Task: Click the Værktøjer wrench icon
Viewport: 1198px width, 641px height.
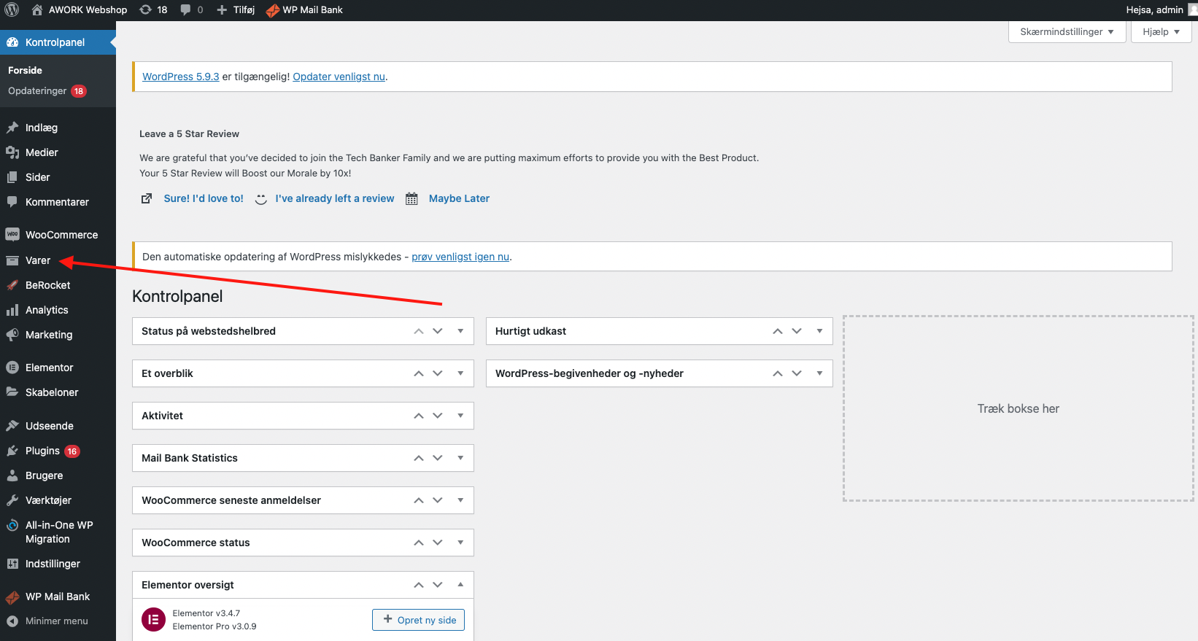Action: 12,500
